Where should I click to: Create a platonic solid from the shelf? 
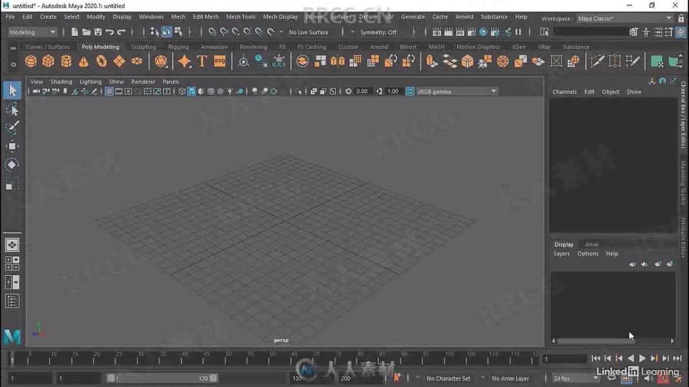(161, 61)
